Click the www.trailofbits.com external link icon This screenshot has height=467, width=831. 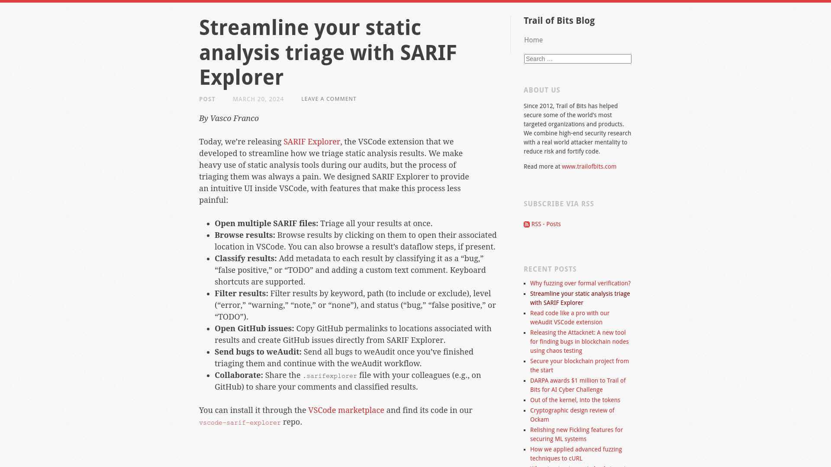tap(589, 166)
